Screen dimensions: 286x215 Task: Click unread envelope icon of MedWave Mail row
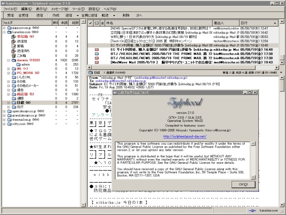[97, 62]
